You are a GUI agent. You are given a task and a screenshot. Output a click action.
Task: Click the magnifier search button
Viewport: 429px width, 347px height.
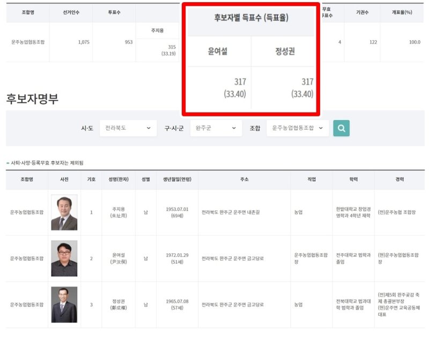(x=341, y=128)
